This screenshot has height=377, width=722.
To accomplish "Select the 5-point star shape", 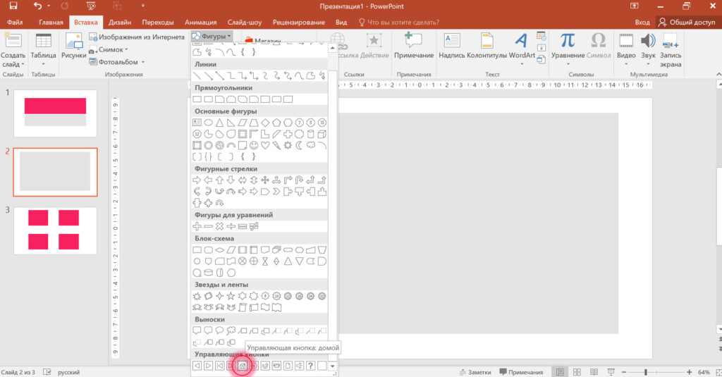I will click(231, 296).
